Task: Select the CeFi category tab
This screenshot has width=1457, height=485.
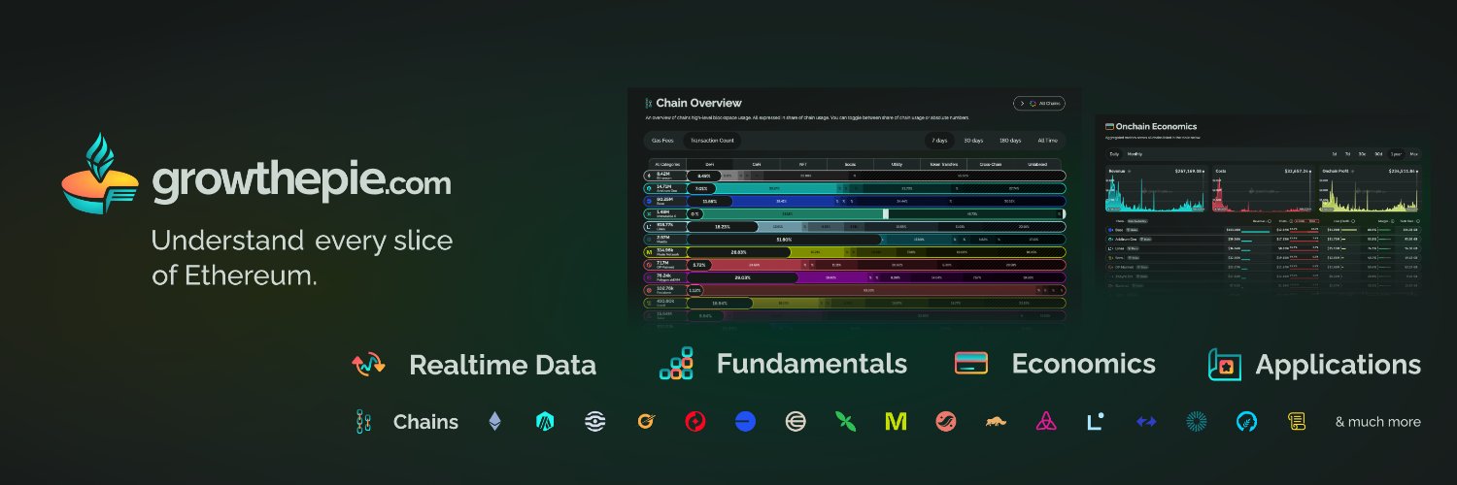Action: click(x=757, y=164)
